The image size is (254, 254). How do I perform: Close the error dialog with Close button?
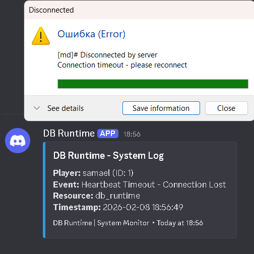(x=226, y=108)
